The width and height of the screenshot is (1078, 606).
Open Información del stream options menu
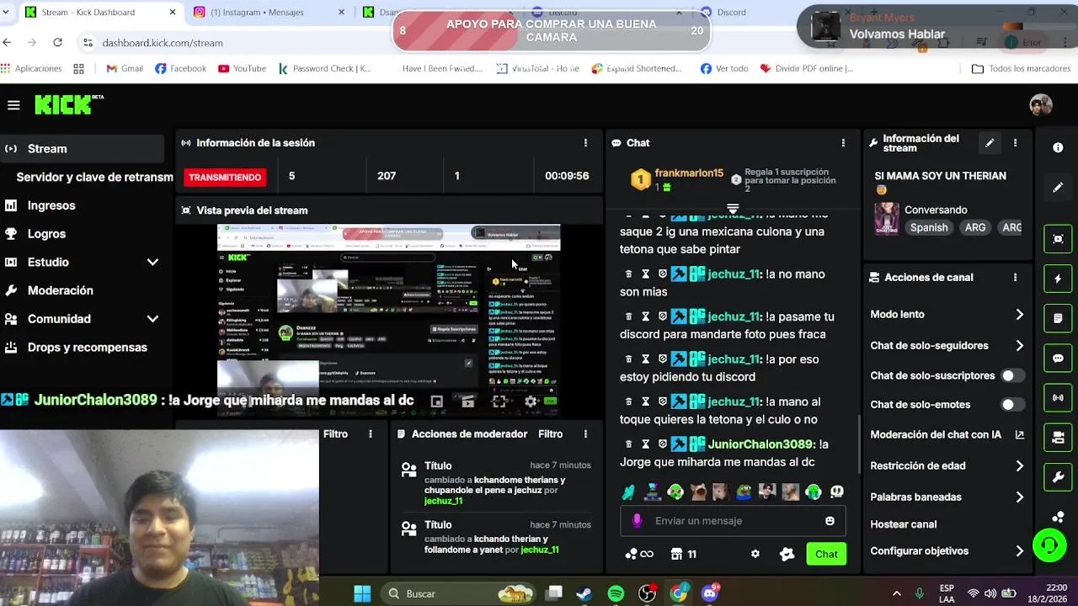click(1015, 143)
